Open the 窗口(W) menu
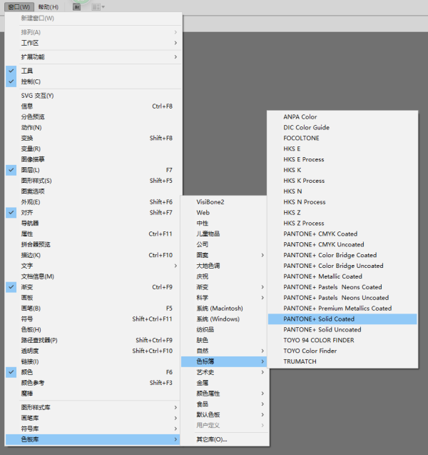Image resolution: width=428 pixels, height=455 pixels. 19,7
